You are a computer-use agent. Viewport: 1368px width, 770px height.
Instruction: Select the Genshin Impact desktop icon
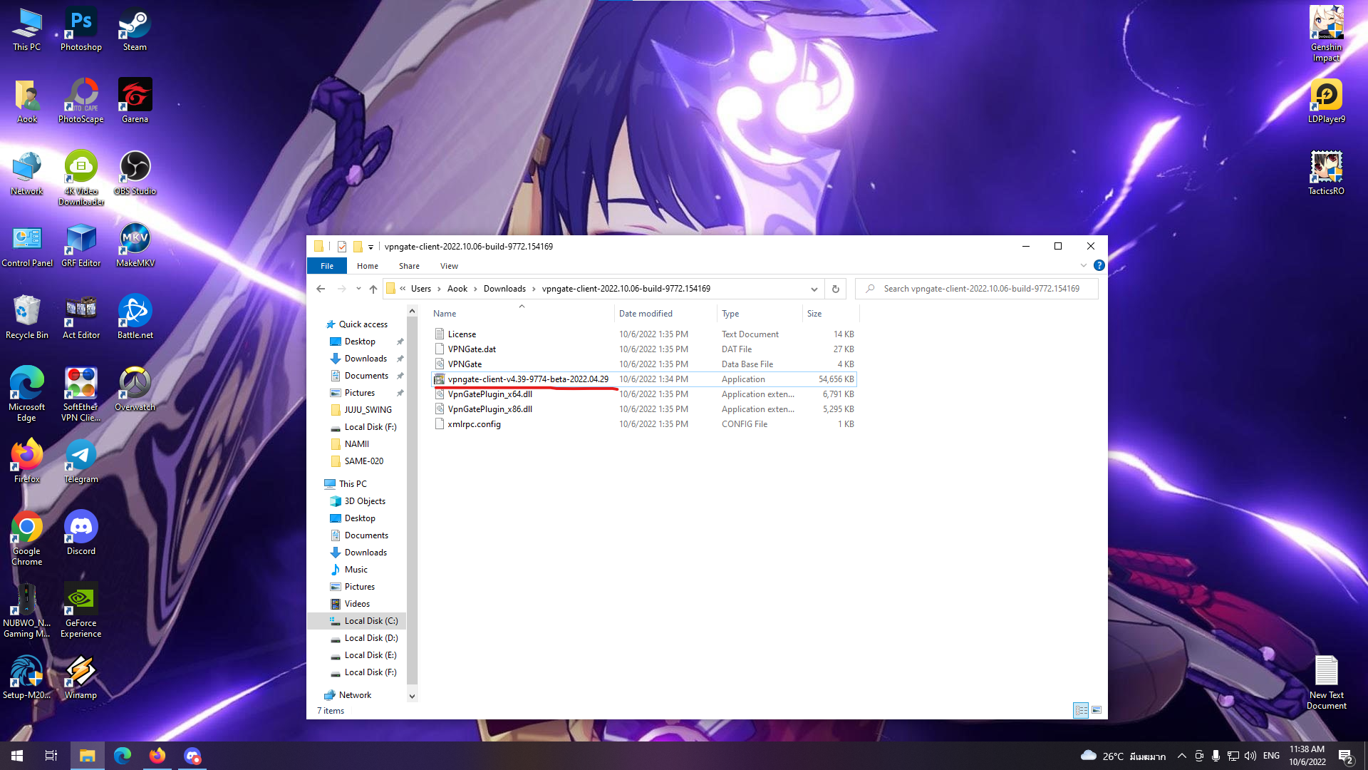[1326, 34]
